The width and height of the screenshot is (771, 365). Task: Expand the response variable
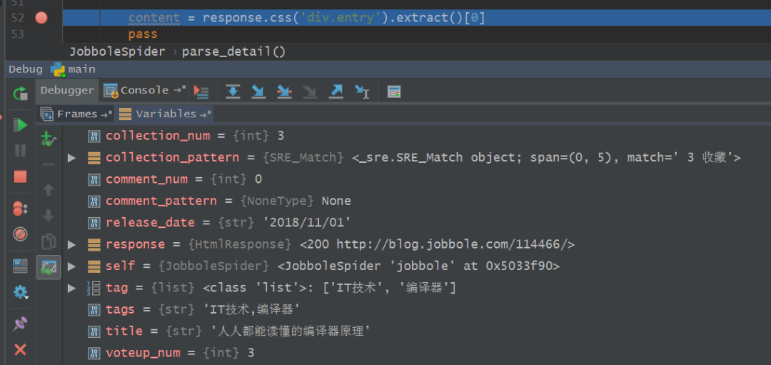click(72, 244)
